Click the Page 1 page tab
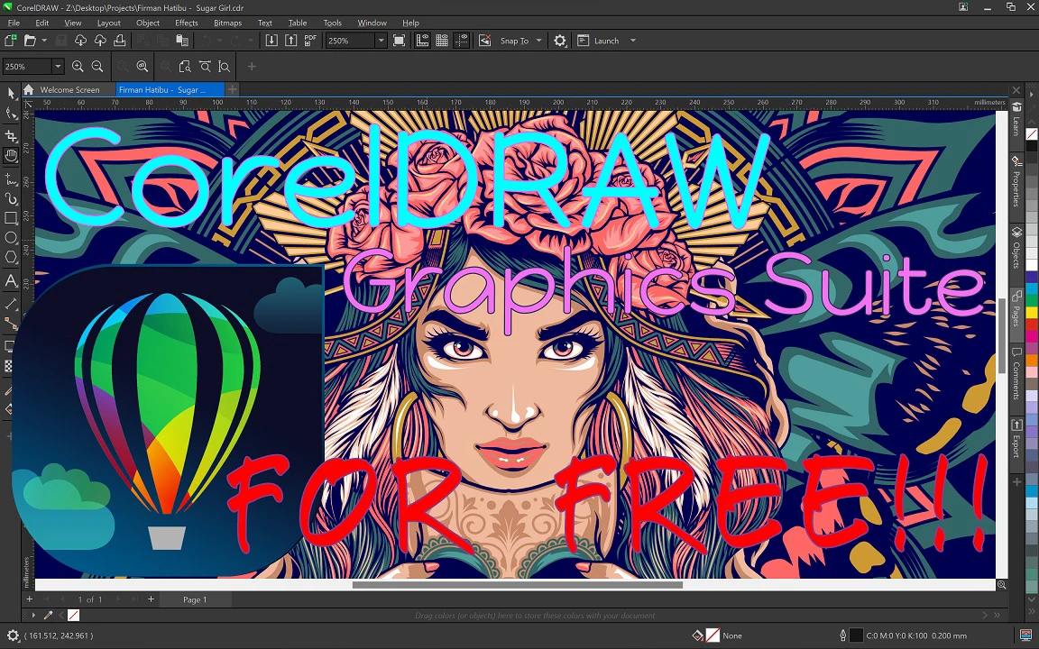The height and width of the screenshot is (649, 1039). 195,599
